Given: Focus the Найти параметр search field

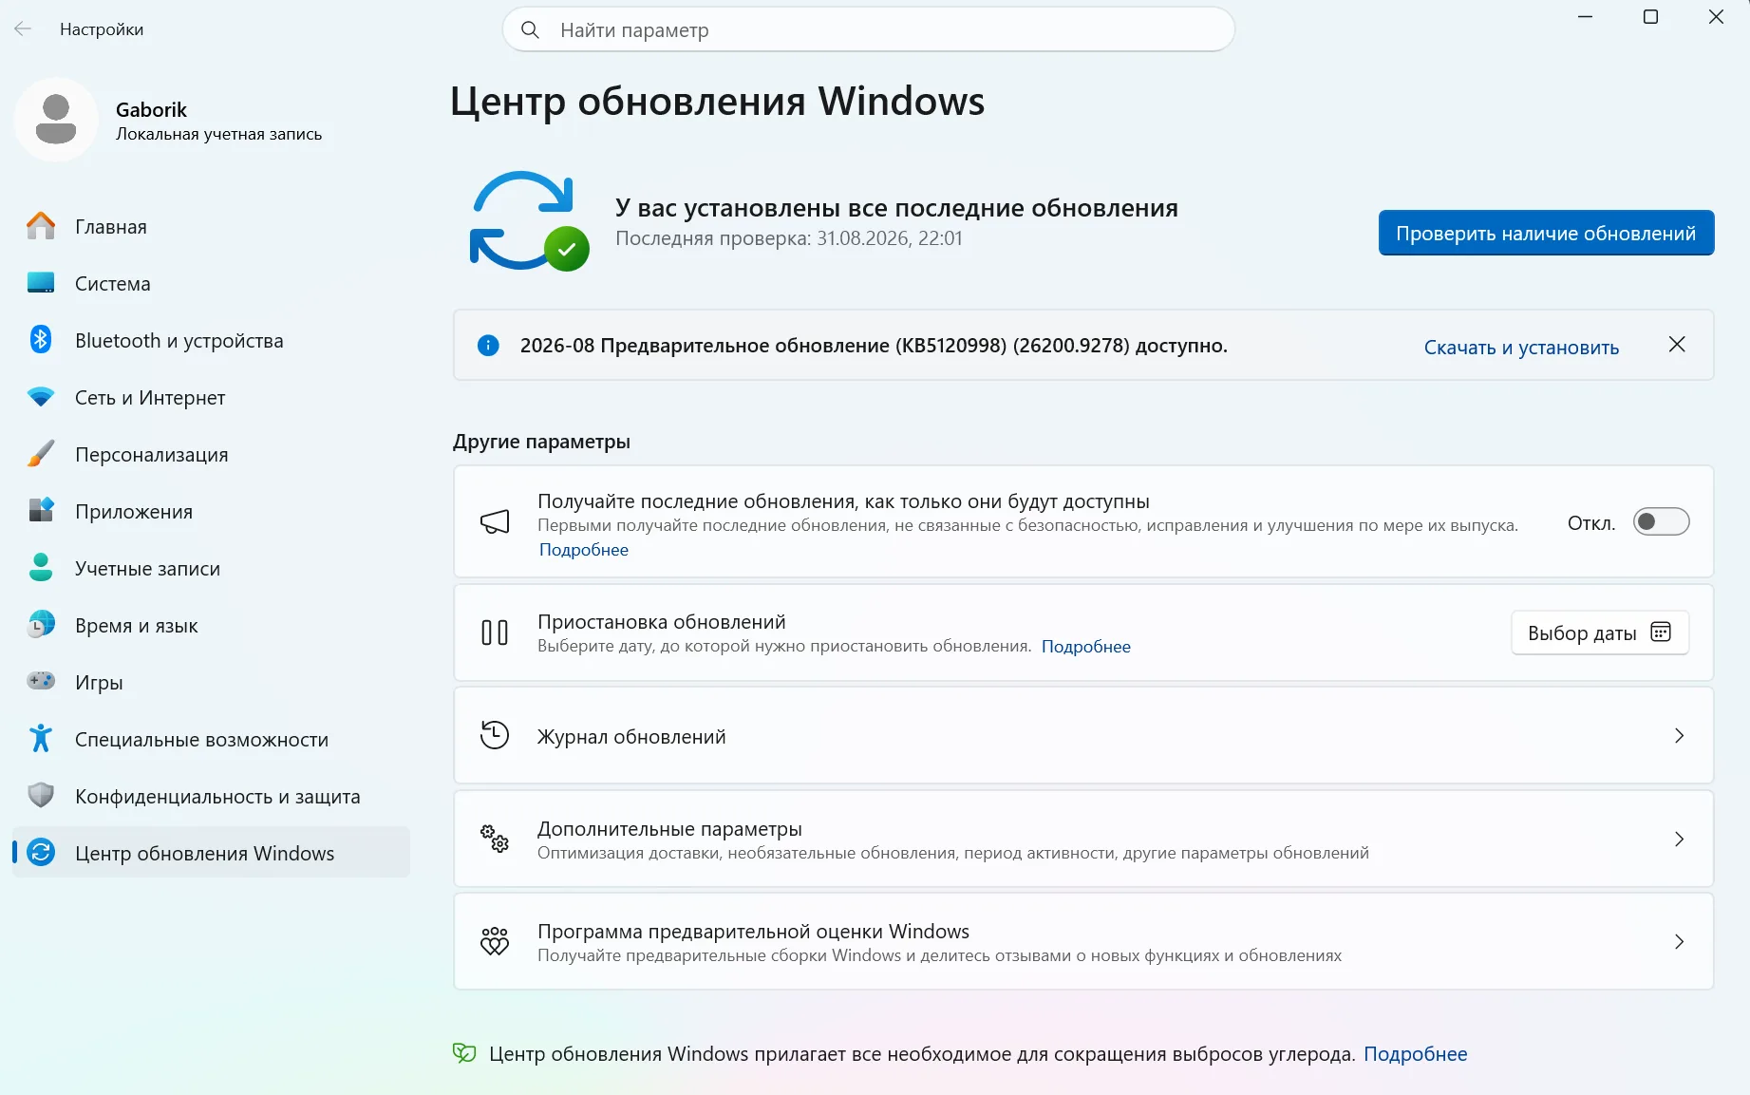Looking at the screenshot, I should (869, 29).
